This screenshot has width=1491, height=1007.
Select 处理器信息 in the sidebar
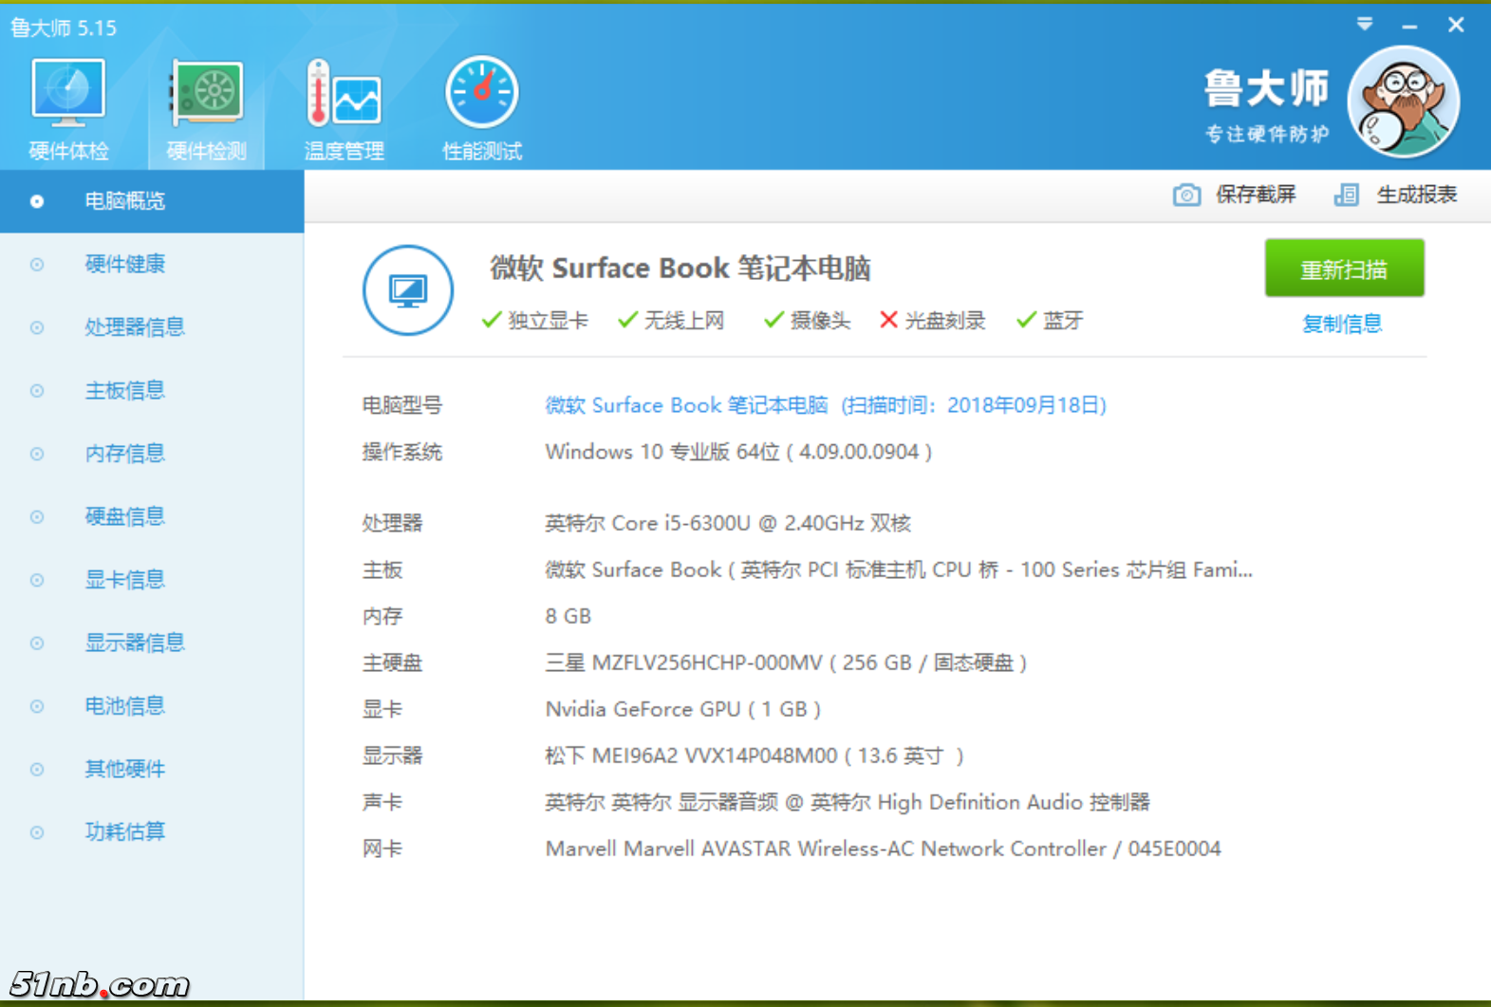[x=134, y=327]
